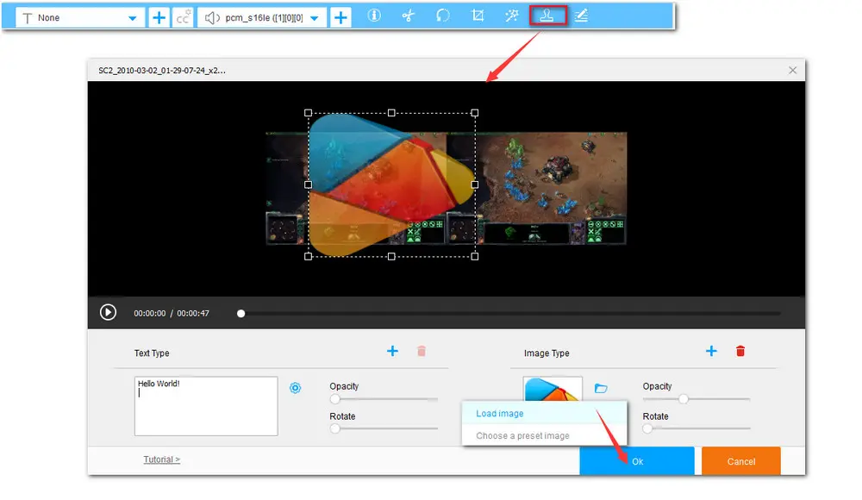Click the CC closed caption icon
This screenshot has height=500, width=862.
[183, 17]
